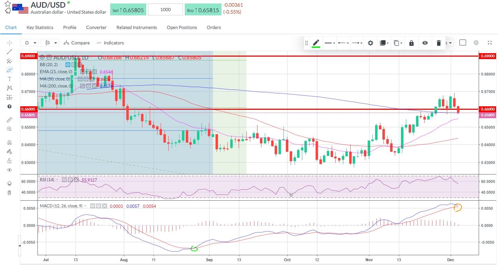Select the Text annotation tool
Image resolution: width=500 pixels, height=265 pixels.
tap(9, 79)
